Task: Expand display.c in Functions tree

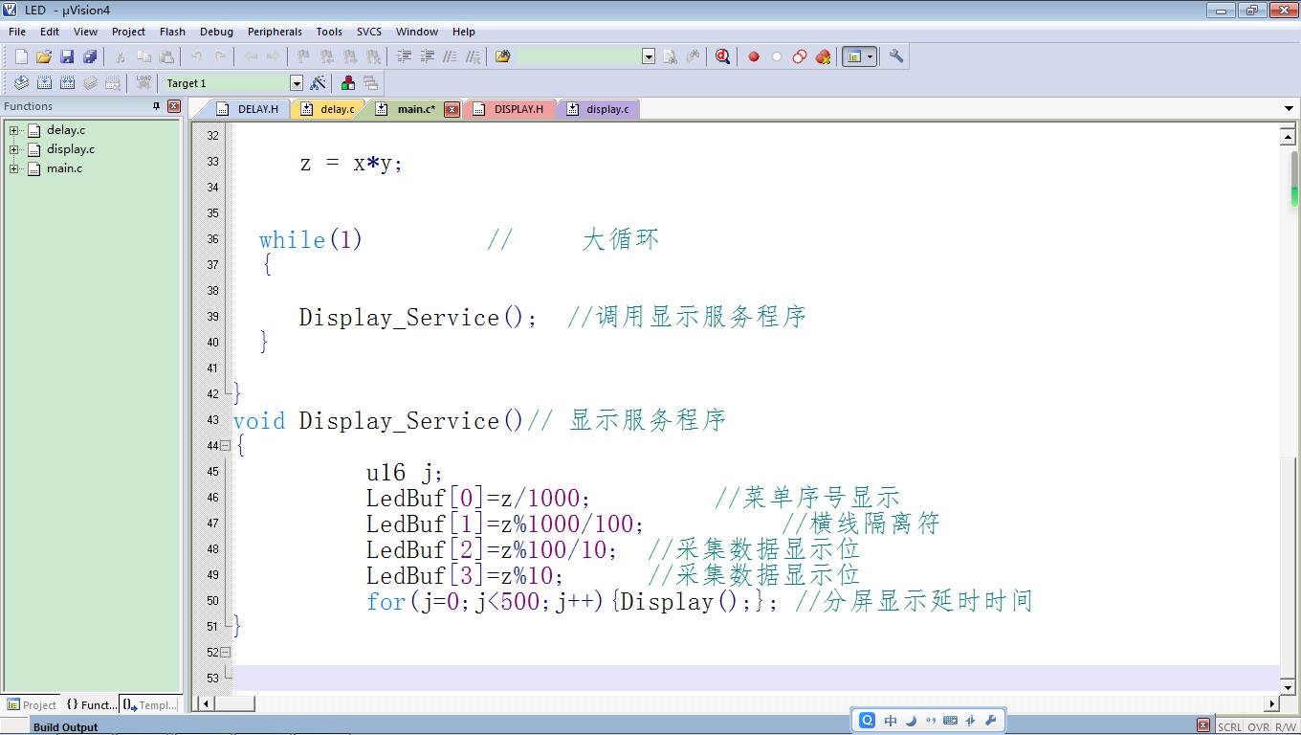Action: click(x=14, y=149)
